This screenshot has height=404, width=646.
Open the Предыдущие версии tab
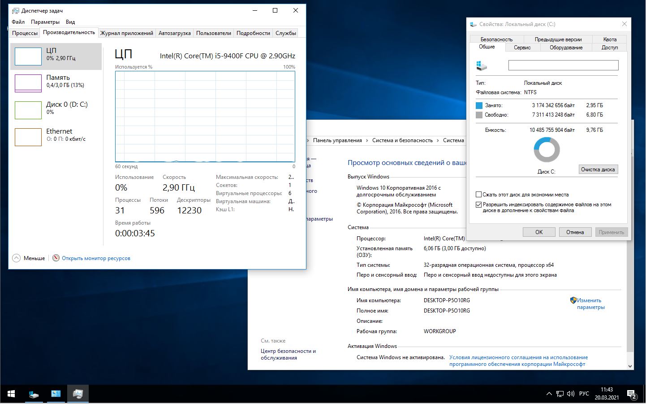pyautogui.click(x=558, y=39)
